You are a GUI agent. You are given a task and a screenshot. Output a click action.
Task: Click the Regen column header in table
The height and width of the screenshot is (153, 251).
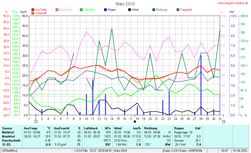[x=179, y=128]
